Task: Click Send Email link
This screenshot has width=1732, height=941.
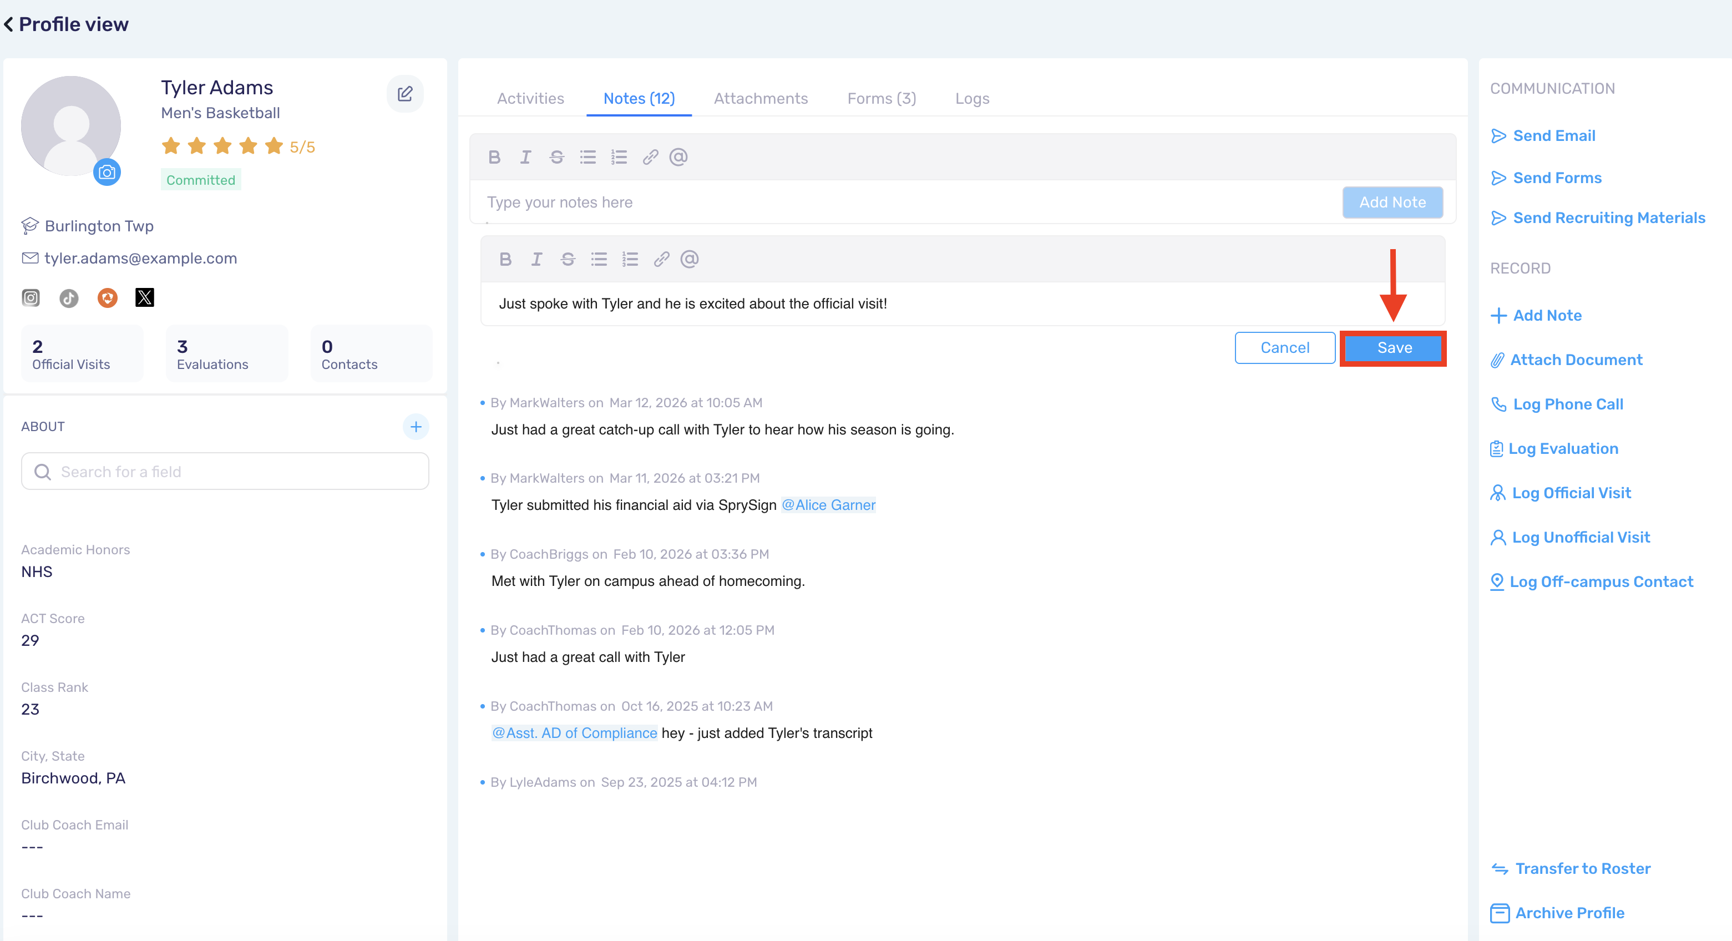Action: (1543, 136)
